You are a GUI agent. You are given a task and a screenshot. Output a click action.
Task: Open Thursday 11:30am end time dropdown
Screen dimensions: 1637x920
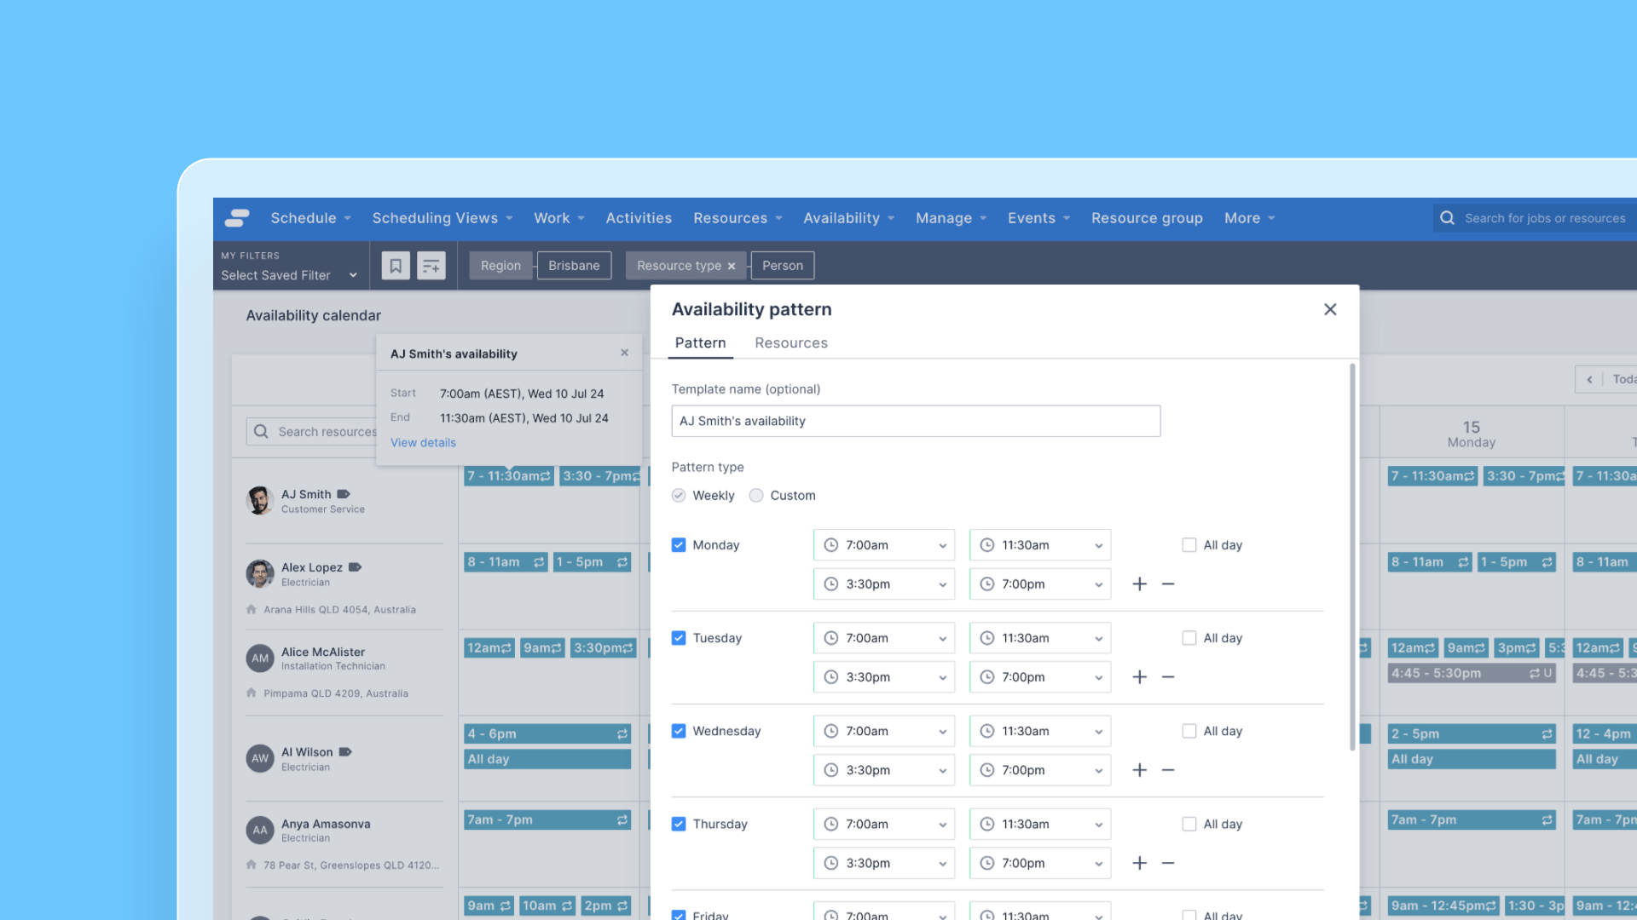(x=1040, y=824)
